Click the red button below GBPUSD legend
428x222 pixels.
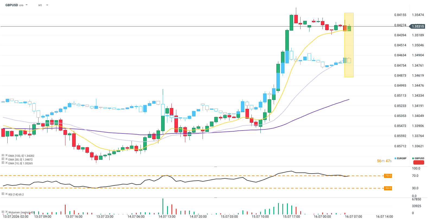pos(419,162)
